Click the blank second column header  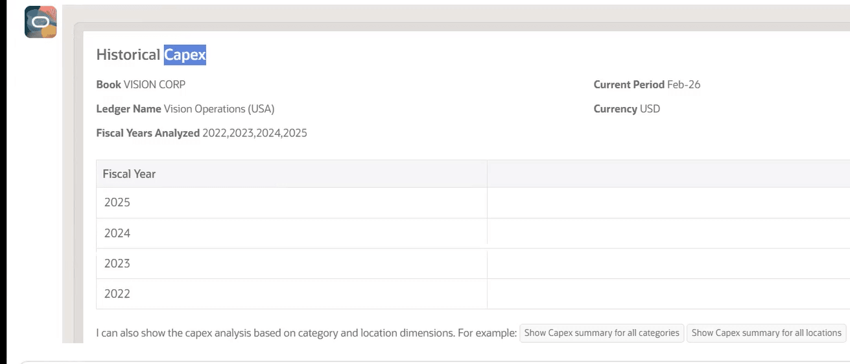coord(668,174)
